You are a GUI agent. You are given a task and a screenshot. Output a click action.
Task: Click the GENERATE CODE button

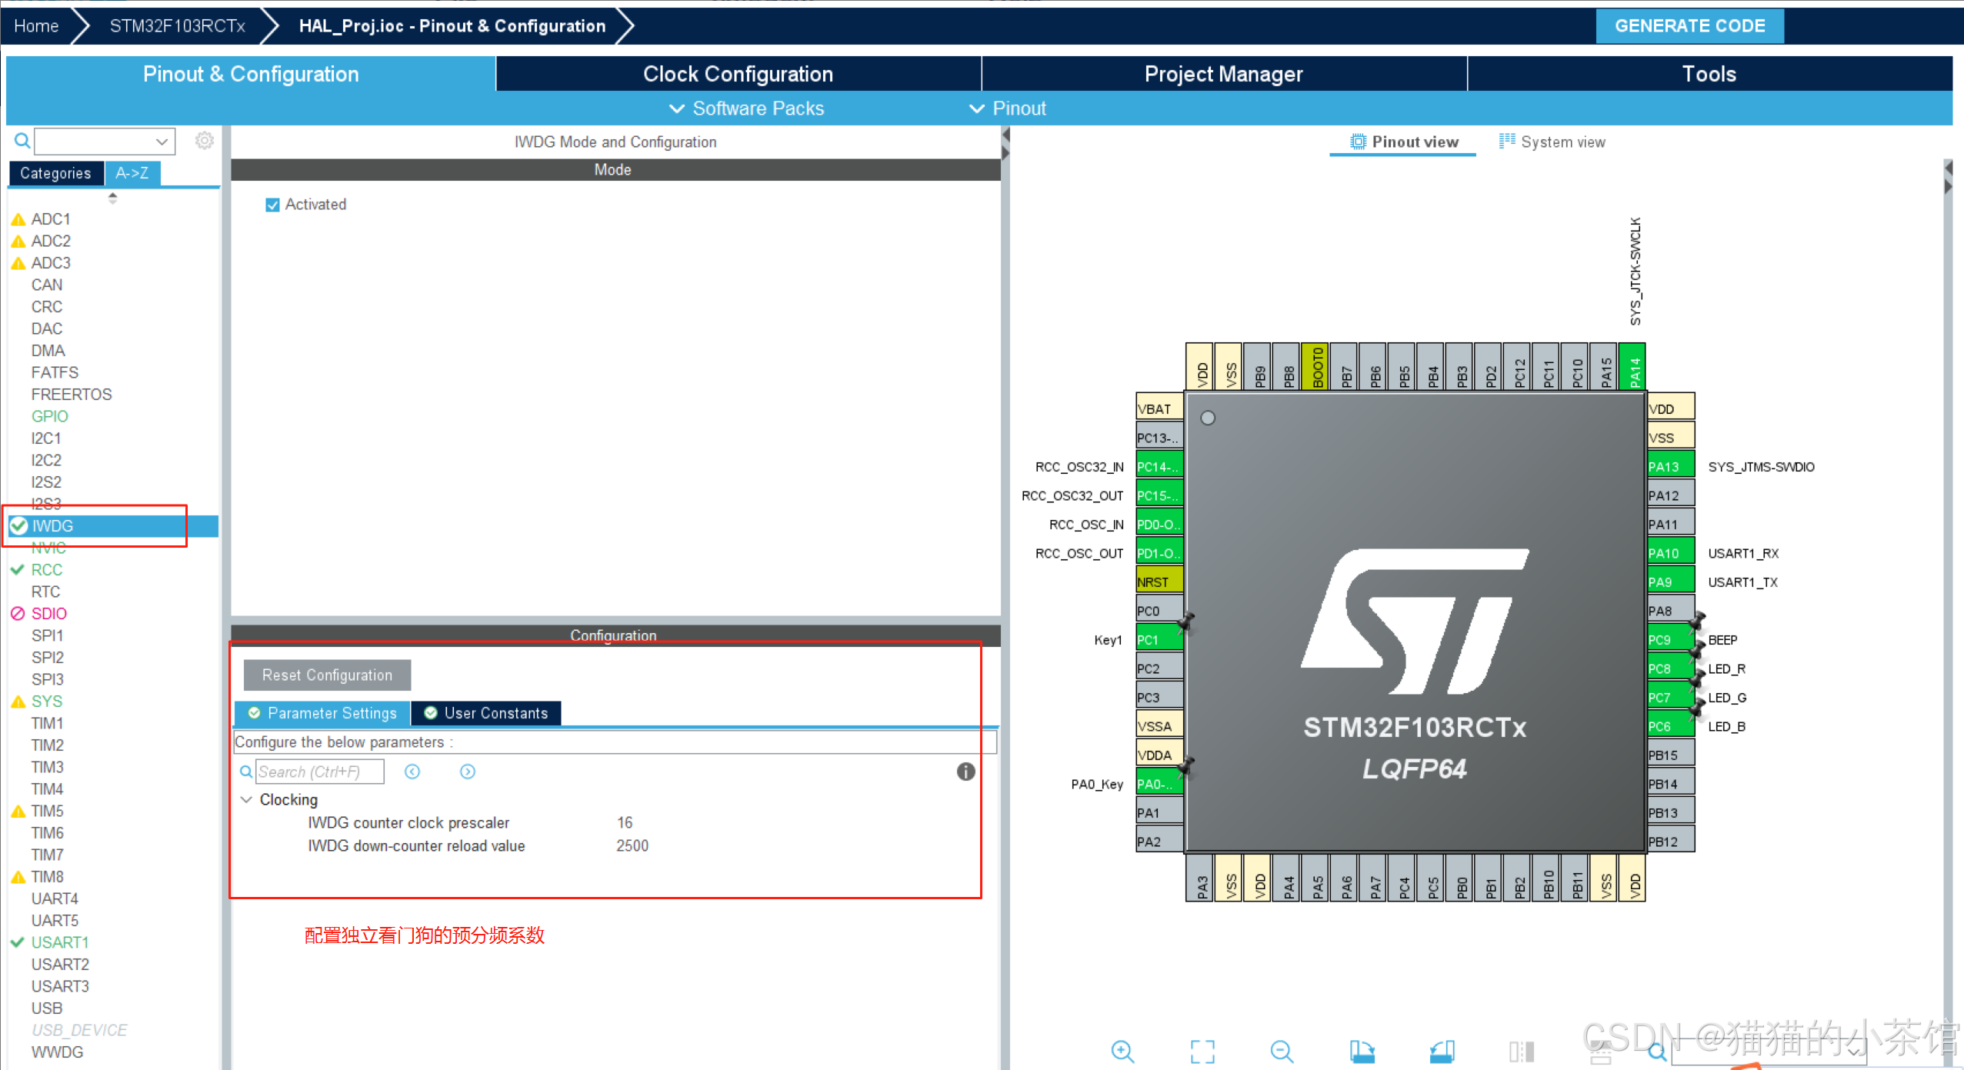point(1690,25)
